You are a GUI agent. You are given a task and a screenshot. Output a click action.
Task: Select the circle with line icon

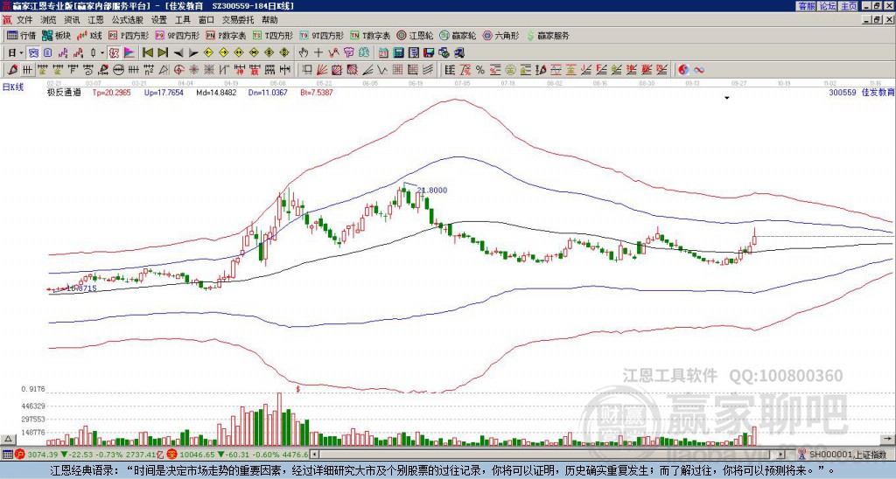[118, 70]
